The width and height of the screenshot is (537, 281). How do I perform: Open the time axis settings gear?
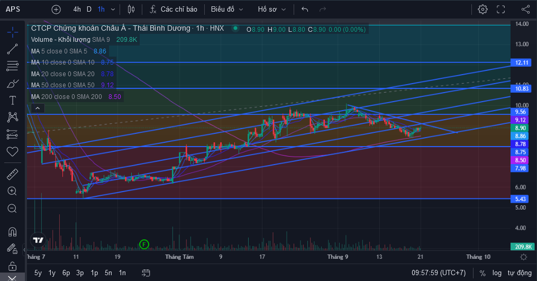523,257
